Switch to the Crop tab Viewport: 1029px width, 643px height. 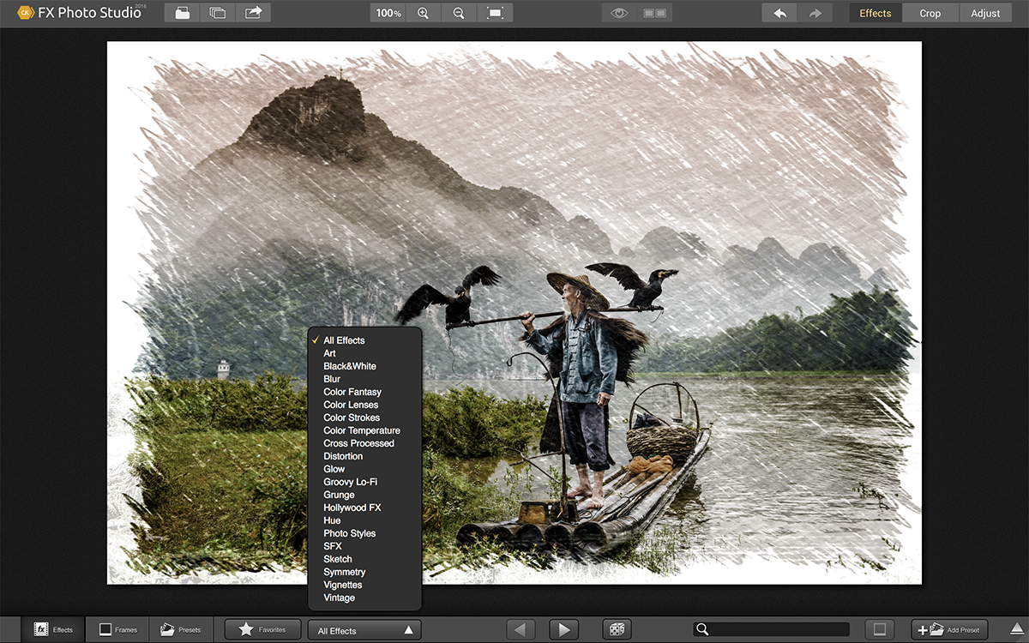930,13
